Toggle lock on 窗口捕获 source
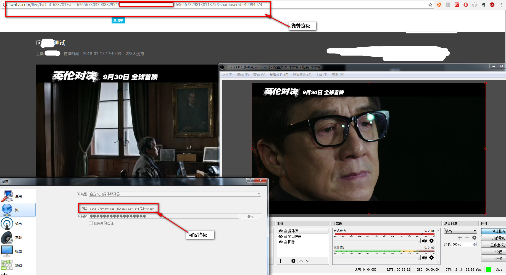 [286, 236]
